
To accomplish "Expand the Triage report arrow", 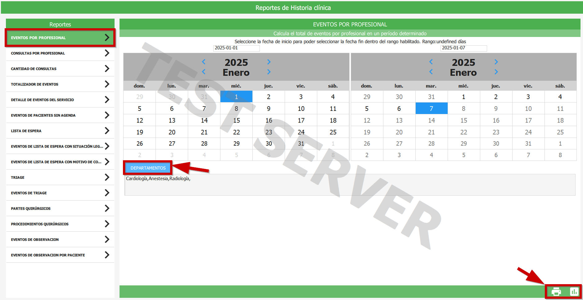I will click(x=107, y=177).
